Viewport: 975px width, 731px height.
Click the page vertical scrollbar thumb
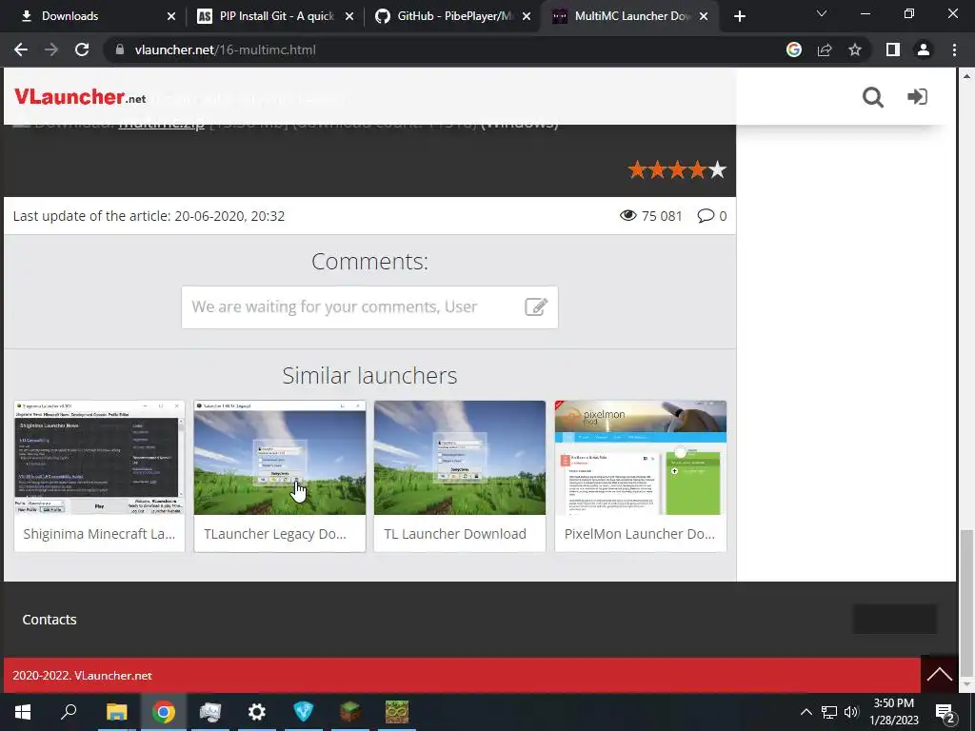pyautogui.click(x=966, y=603)
